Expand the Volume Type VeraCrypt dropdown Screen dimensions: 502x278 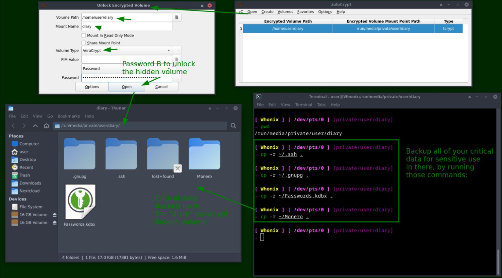click(127, 50)
